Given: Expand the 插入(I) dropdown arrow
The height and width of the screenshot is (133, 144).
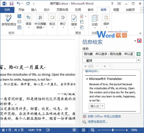Looking at the screenshot, I should click(x=103, y=106).
